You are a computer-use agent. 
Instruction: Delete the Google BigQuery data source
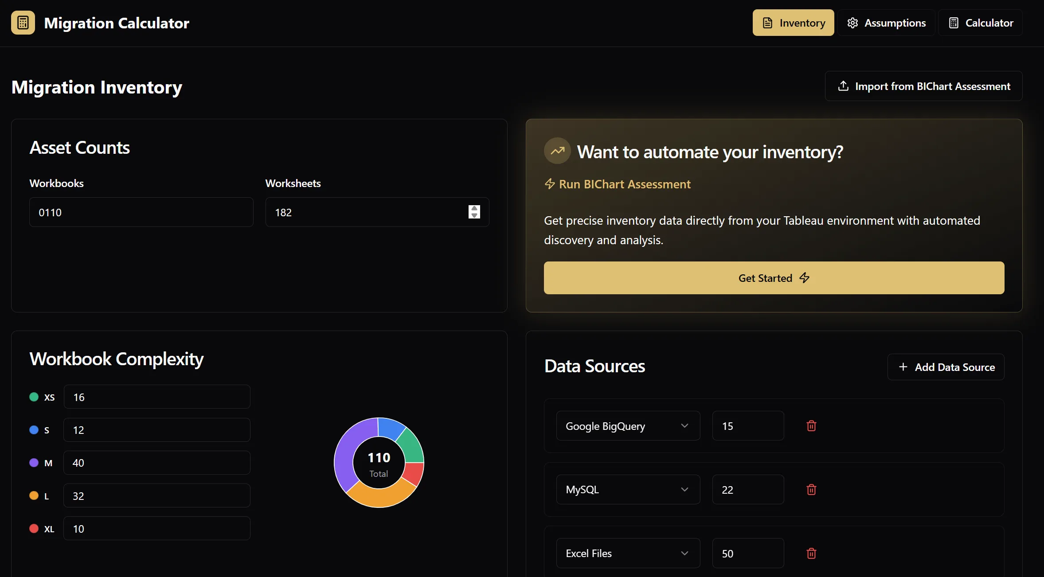(811, 426)
